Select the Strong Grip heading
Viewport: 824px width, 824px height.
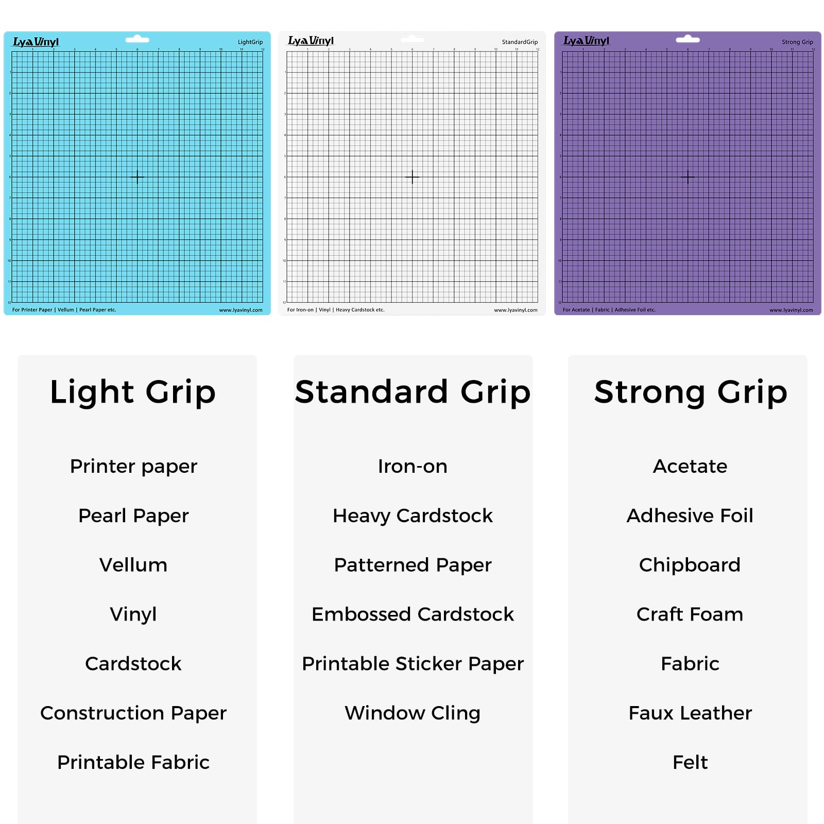click(691, 392)
